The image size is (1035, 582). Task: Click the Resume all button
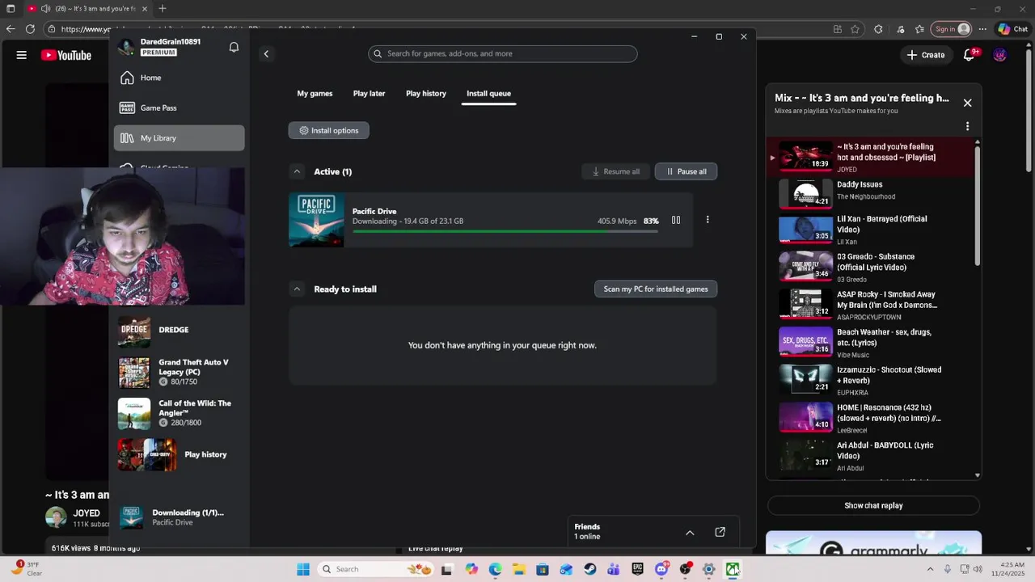tap(615, 171)
